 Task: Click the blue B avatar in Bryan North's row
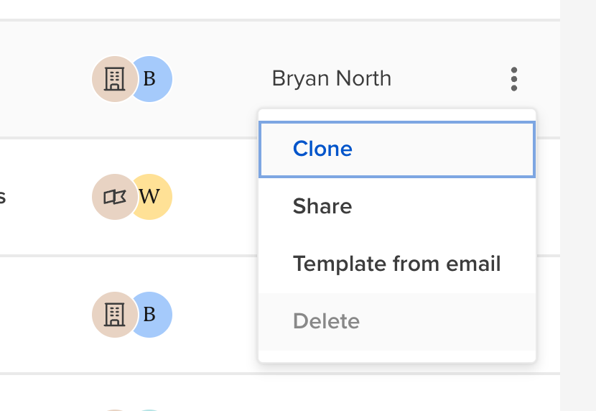(x=153, y=79)
